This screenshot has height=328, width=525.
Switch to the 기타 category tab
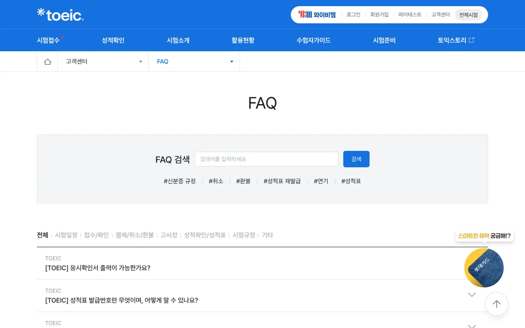pyautogui.click(x=267, y=235)
